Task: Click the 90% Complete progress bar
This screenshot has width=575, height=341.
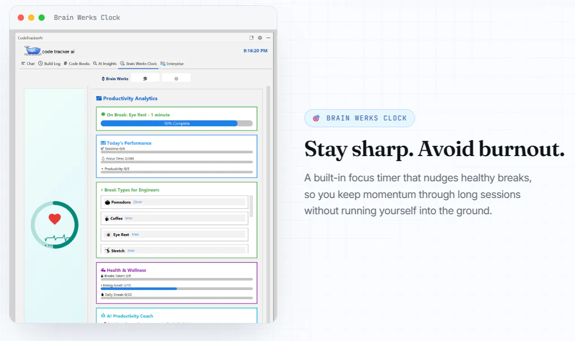Action: (x=176, y=123)
